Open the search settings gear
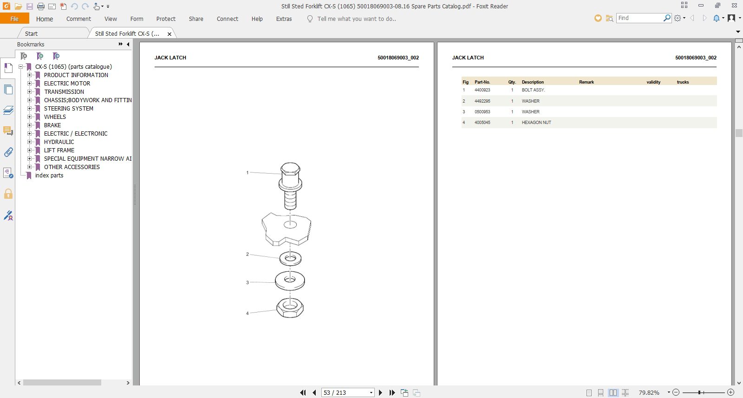This screenshot has height=398, width=743. tap(678, 18)
